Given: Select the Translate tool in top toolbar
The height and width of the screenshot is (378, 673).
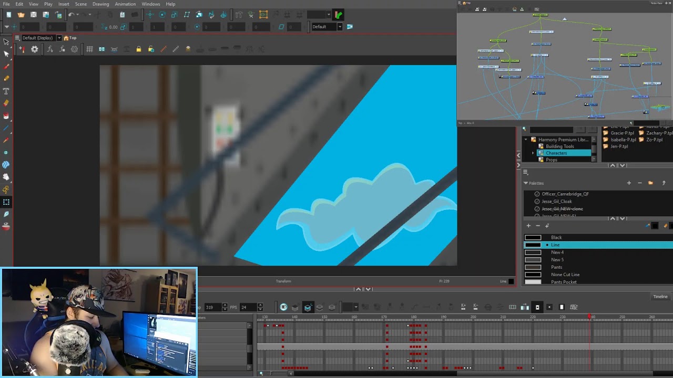Looking at the screenshot, I should [150, 15].
